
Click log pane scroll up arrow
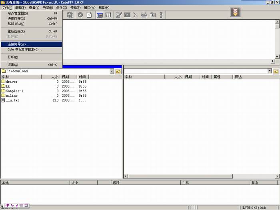tap(277, 22)
